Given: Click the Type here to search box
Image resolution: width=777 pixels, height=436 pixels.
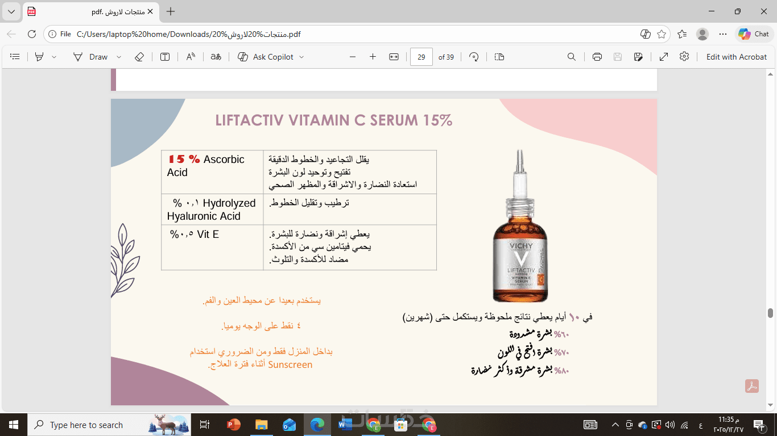Looking at the screenshot, I should point(110,425).
